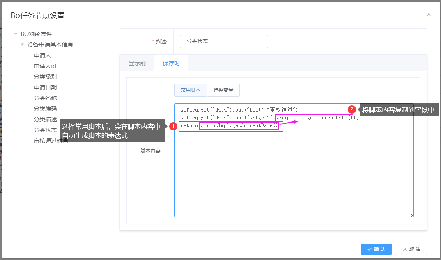Viewport: 441px width, 260px height.
Task: Select 申请人id tree item
Action: 45,66
